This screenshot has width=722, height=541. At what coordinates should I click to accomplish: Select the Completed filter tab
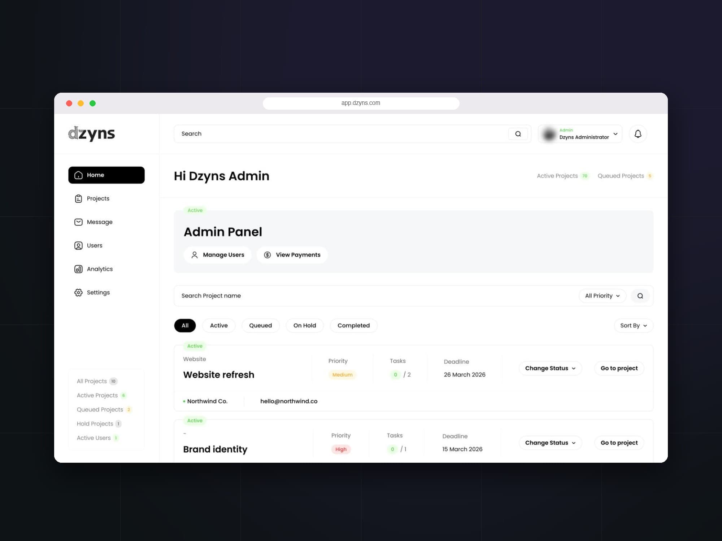[353, 326]
